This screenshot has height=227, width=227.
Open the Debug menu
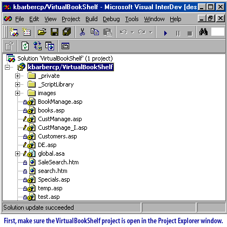point(111,19)
